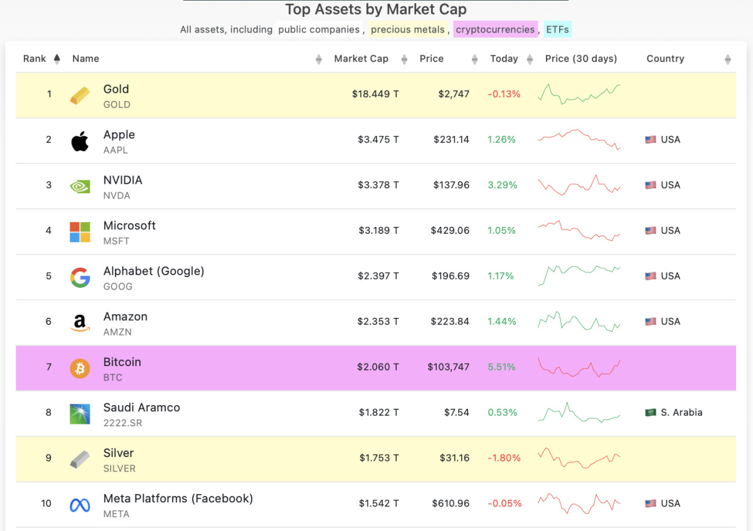Click Alphabet 30-day price chart
The height and width of the screenshot is (531, 753).
(x=579, y=276)
